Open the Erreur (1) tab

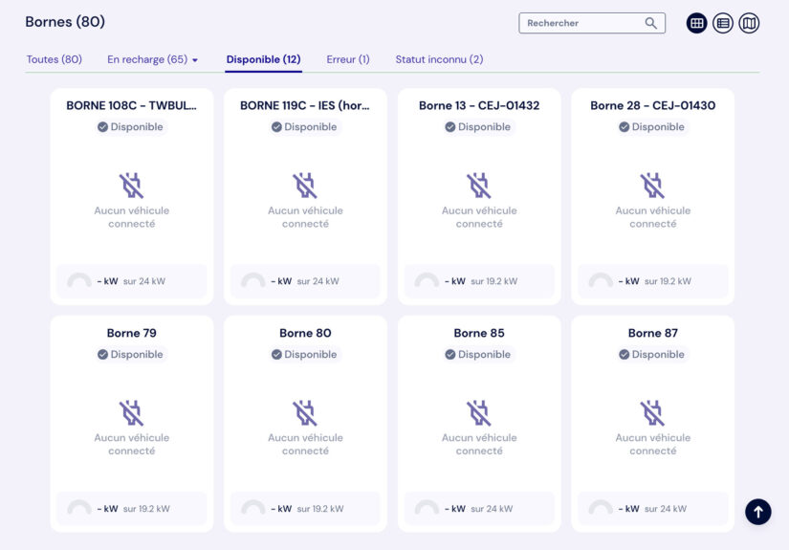pos(348,59)
